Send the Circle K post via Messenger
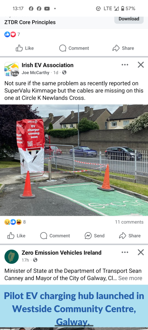 (95, 236)
